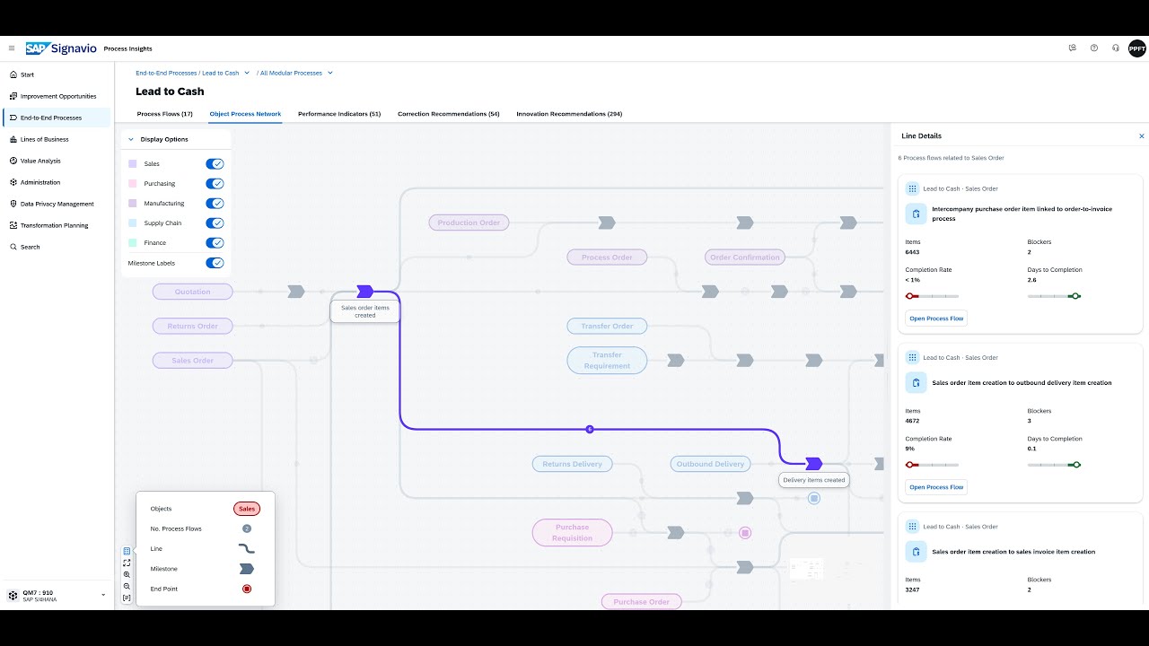Toggle the Supply Chain display option
1149x646 pixels.
click(x=215, y=223)
